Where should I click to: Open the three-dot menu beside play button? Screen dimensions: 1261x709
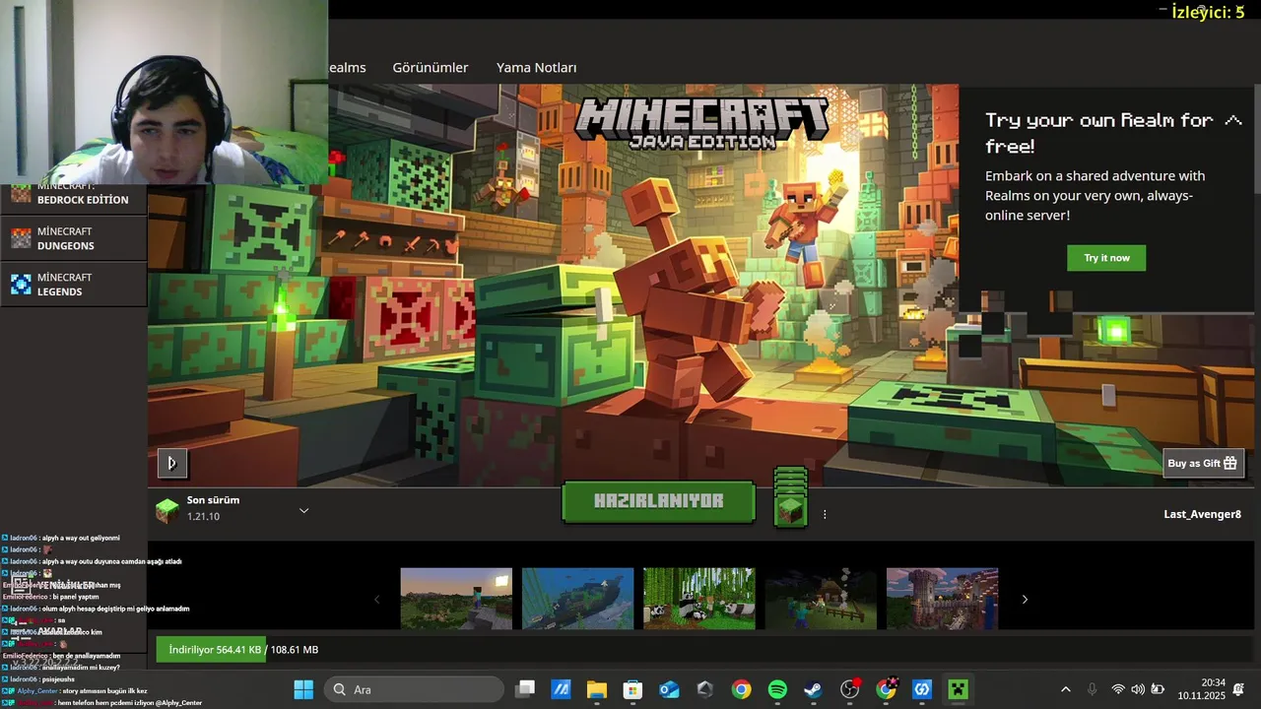[x=825, y=514]
